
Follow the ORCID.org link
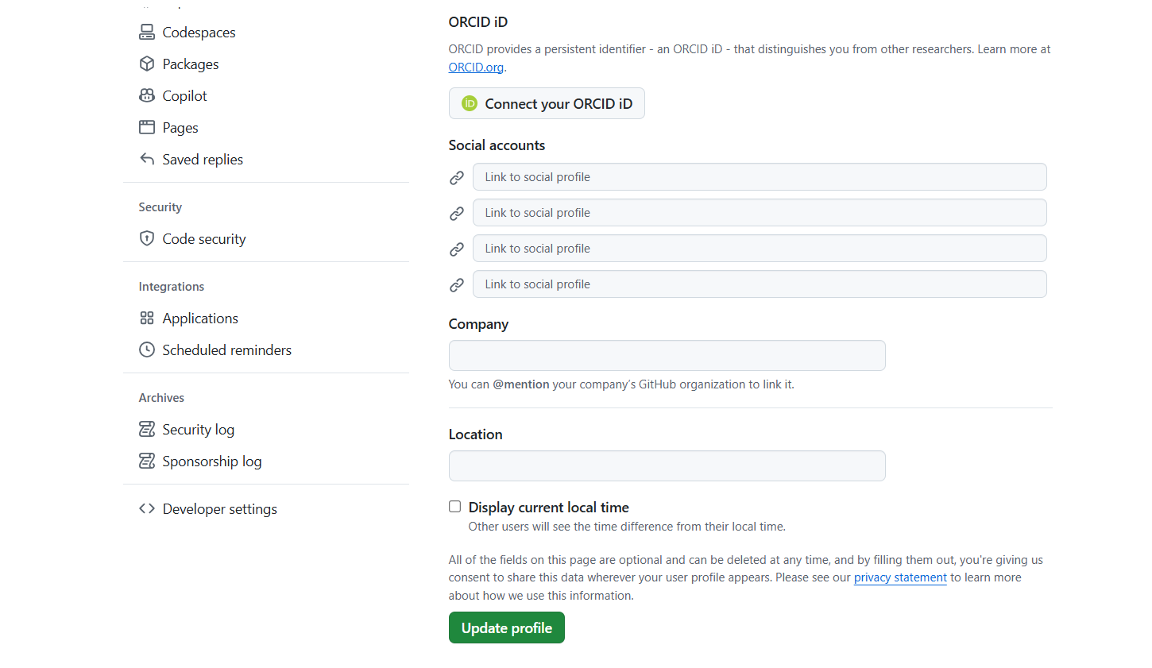pos(476,68)
